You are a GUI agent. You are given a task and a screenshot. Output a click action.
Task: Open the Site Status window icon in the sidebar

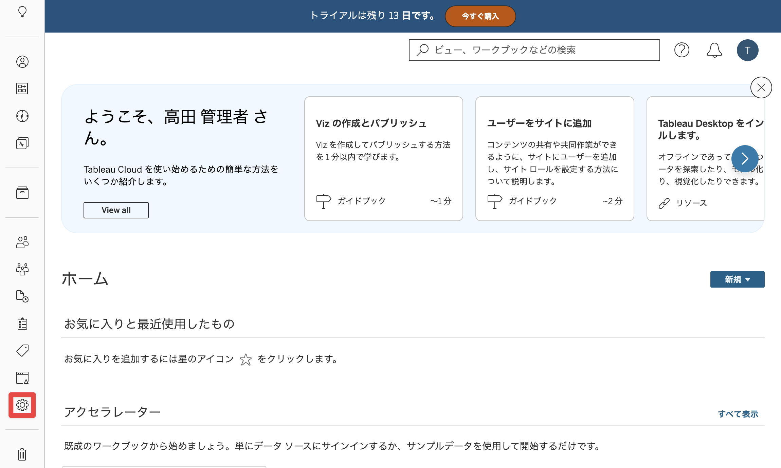(x=22, y=378)
